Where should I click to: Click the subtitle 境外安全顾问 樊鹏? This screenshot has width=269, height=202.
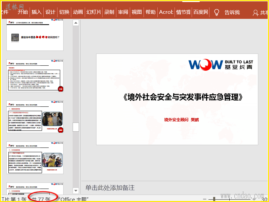click(181, 120)
